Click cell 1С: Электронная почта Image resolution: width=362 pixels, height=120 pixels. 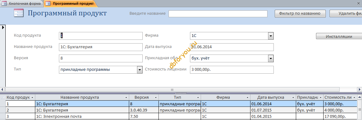pyautogui.click(x=82, y=116)
